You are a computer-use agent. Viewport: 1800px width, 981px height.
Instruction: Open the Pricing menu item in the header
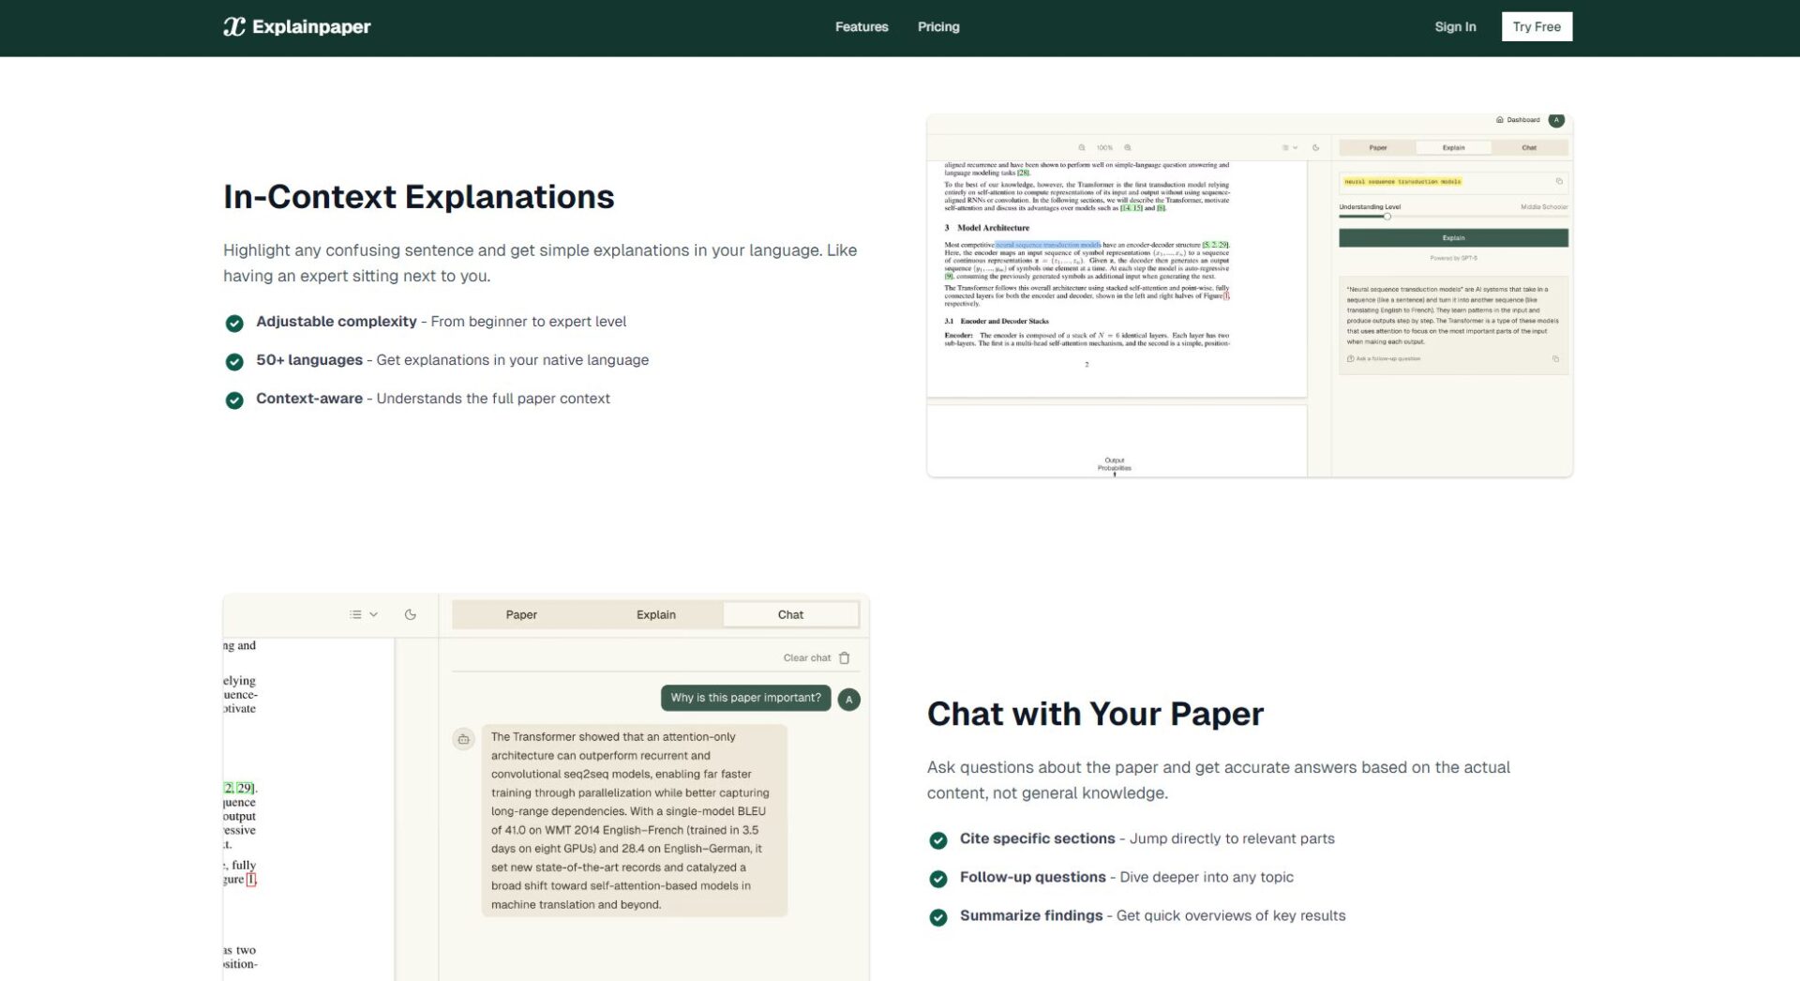coord(938,27)
